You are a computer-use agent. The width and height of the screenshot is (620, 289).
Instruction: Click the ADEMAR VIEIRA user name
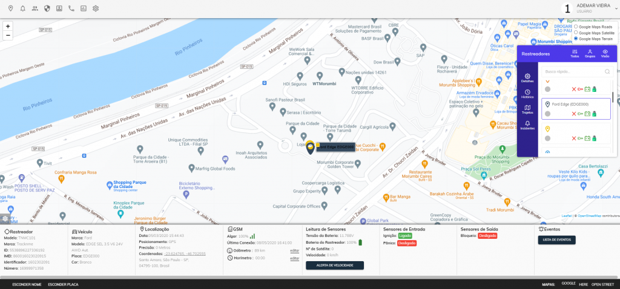click(593, 5)
